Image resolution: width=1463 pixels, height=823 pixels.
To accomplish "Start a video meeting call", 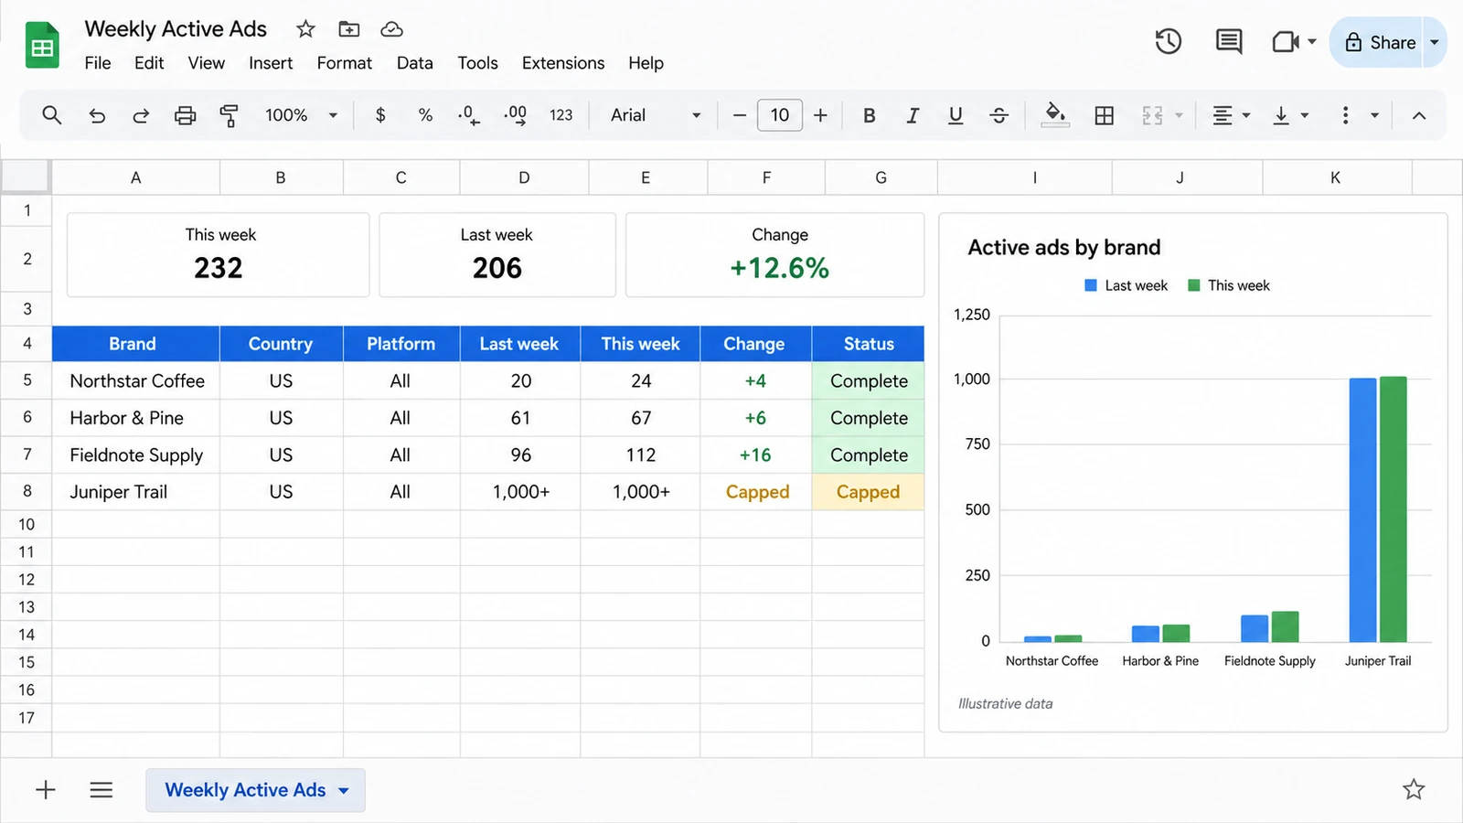I will click(x=1286, y=42).
